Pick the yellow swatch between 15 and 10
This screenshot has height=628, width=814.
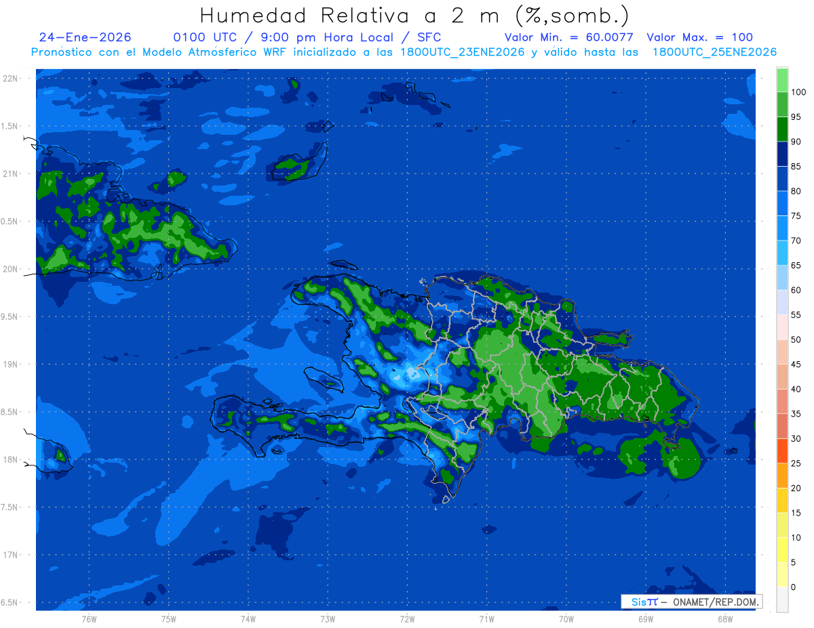point(782,525)
